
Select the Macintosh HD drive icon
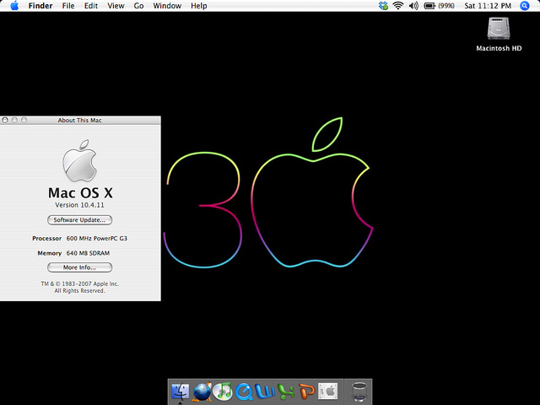499,29
